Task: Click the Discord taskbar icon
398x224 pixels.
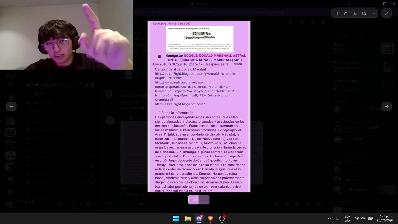Action: click(x=199, y=218)
